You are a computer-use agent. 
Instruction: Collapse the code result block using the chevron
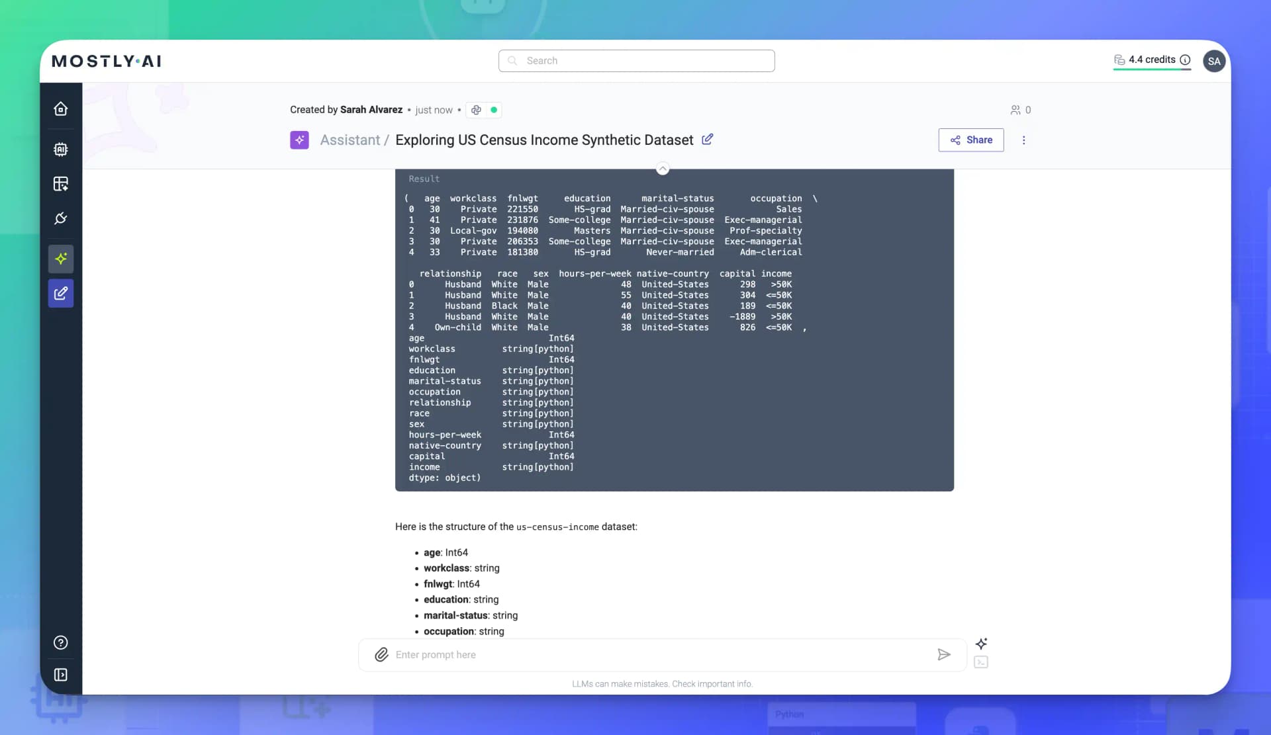(663, 168)
